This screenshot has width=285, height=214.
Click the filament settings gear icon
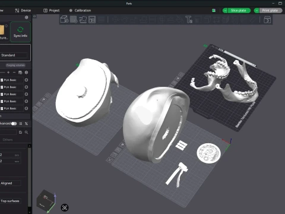(26, 73)
